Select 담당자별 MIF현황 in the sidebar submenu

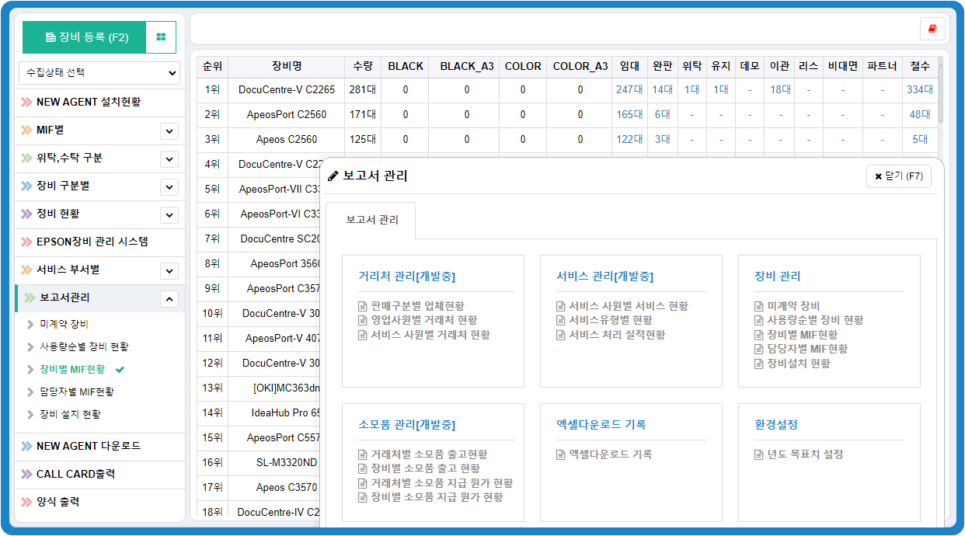77,392
